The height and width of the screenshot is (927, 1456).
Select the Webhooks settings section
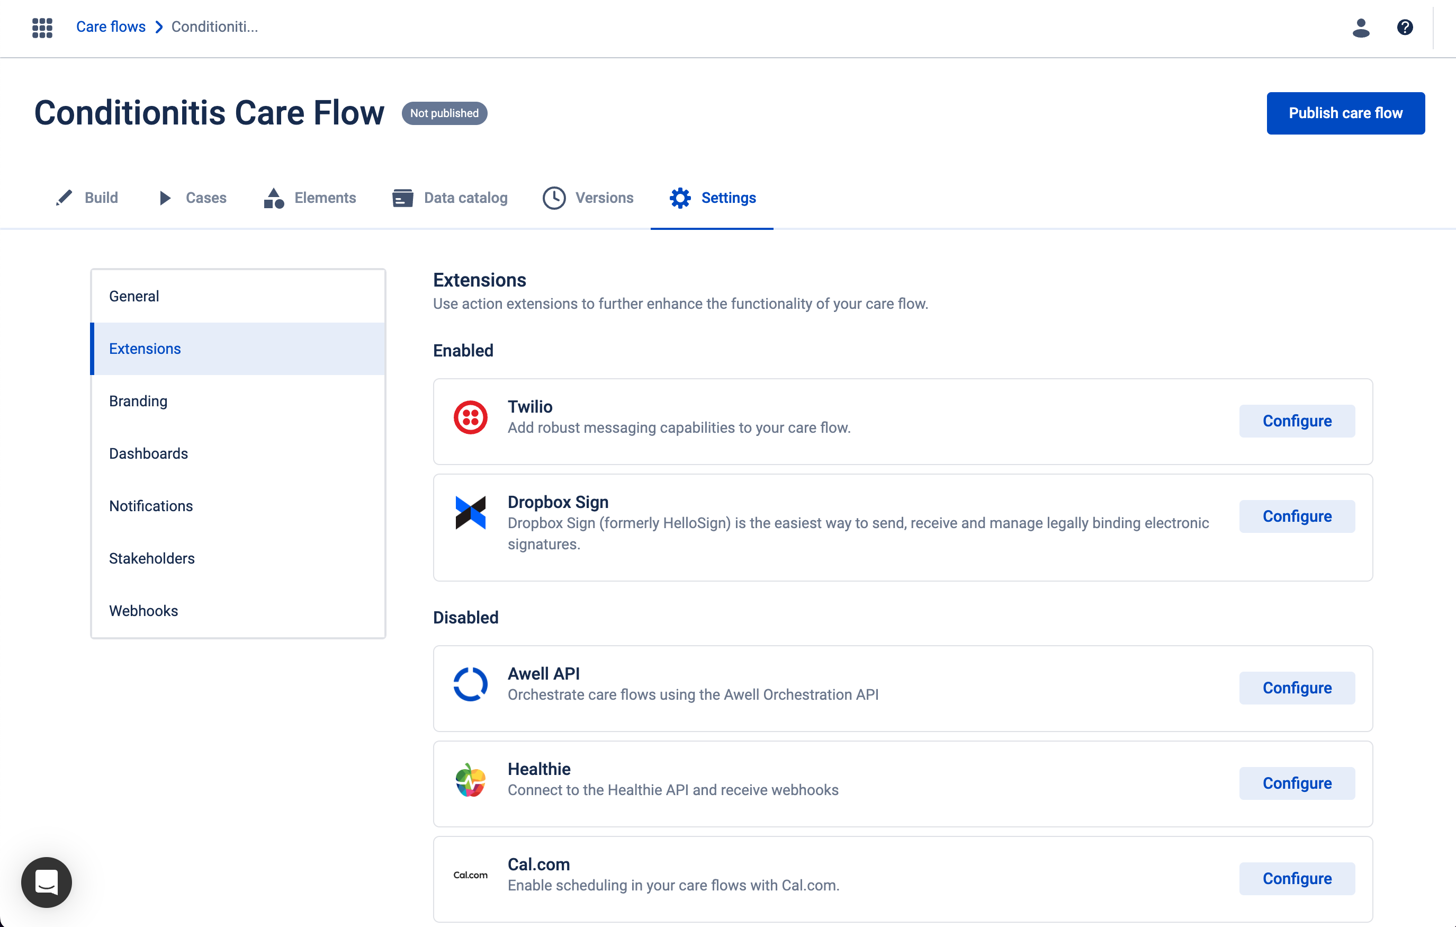143,611
